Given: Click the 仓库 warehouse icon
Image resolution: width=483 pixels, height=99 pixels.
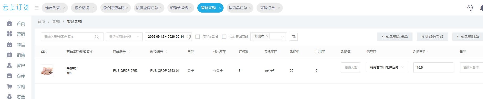Looking at the screenshot, I should (9, 76).
